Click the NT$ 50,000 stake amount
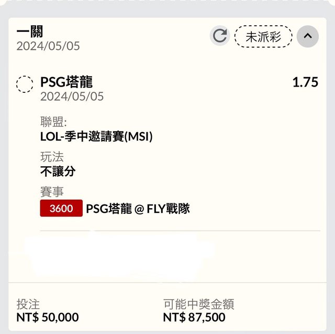The height and width of the screenshot is (334, 335). tap(48, 317)
